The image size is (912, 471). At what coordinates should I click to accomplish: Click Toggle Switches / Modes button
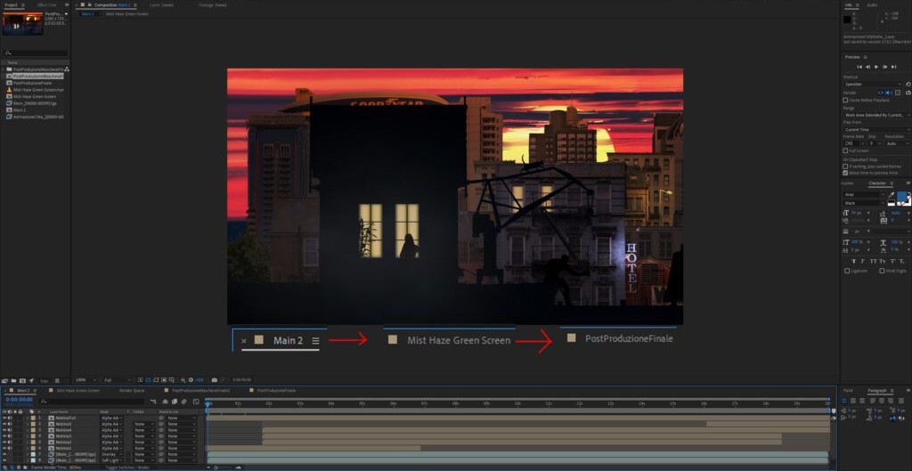click(127, 467)
